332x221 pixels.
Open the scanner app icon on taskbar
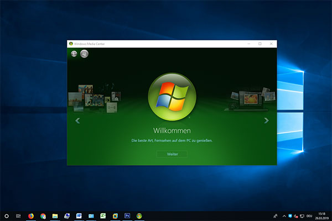67,216
